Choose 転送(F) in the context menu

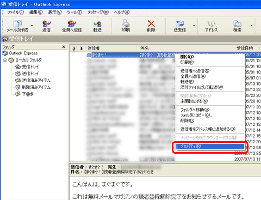click(x=187, y=82)
